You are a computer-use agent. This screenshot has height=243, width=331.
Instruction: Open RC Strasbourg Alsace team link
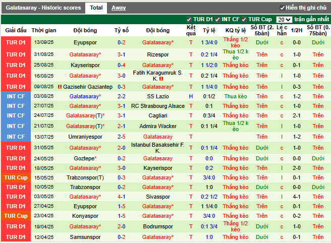pos(158,106)
